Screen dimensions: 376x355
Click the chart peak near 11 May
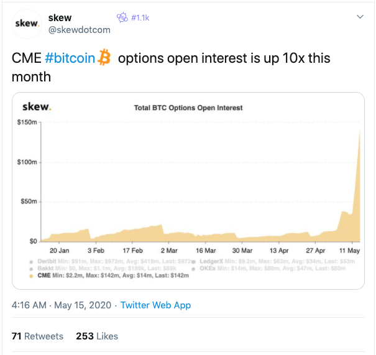pos(360,130)
